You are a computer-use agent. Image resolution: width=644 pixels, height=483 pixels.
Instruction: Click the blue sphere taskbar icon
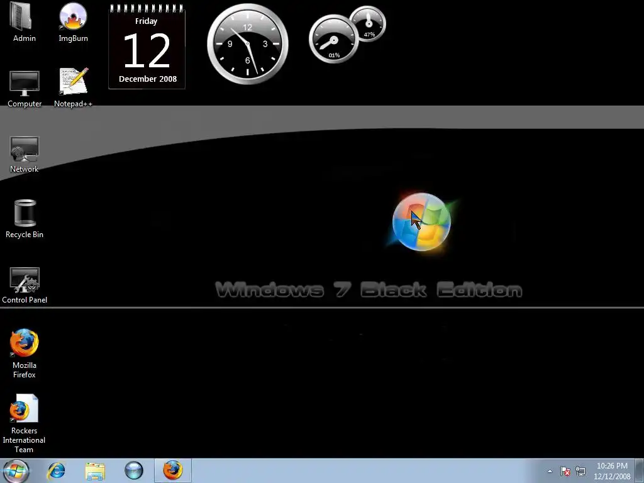[134, 470]
